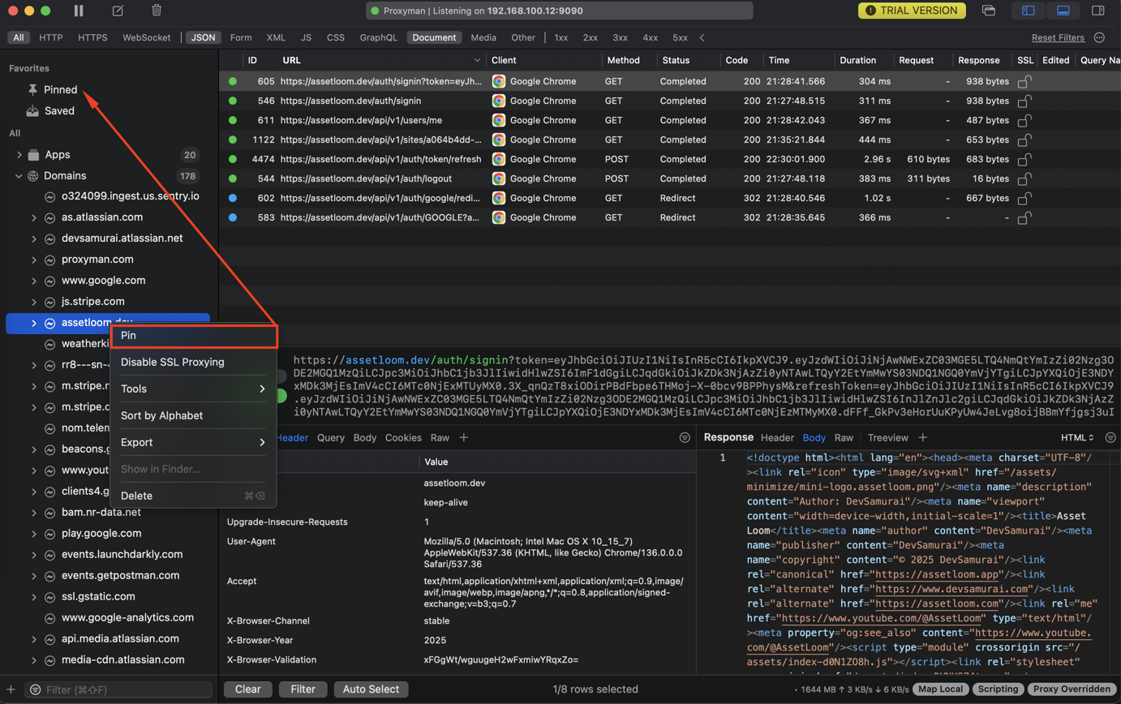Viewport: 1121px width, 704px height.
Task: Toggle the bottom panel layout icon
Action: coord(1063,11)
